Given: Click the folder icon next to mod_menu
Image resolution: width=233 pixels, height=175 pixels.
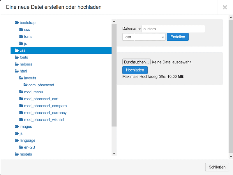Looking at the screenshot, I should pyautogui.click(x=21, y=92).
